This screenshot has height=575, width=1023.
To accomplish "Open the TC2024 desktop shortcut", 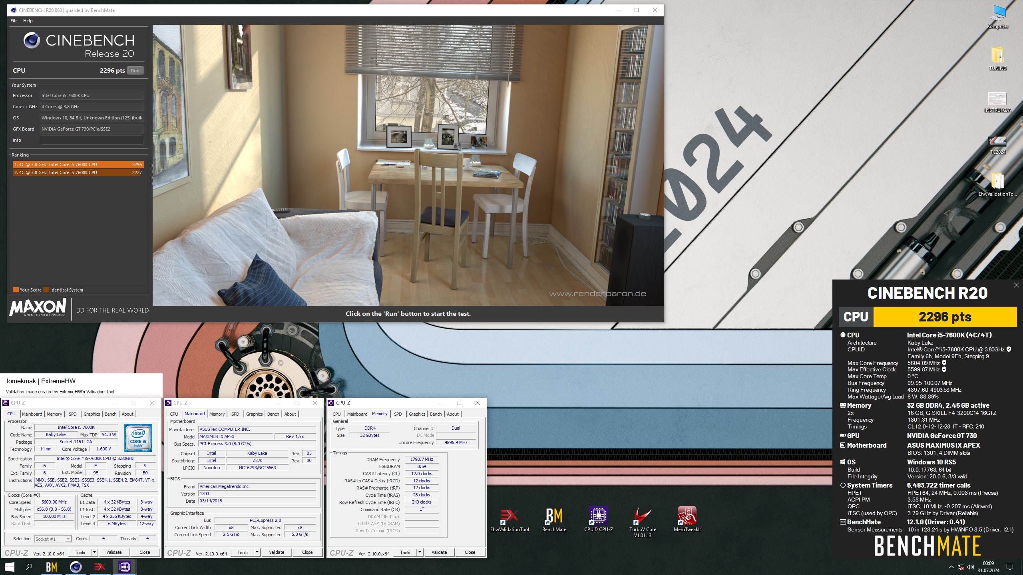I will click(x=997, y=145).
